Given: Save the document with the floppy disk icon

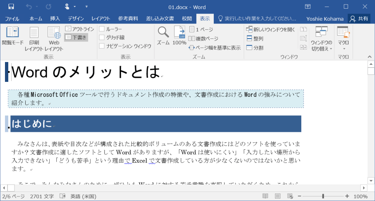Looking at the screenshot, I should coord(11,7).
